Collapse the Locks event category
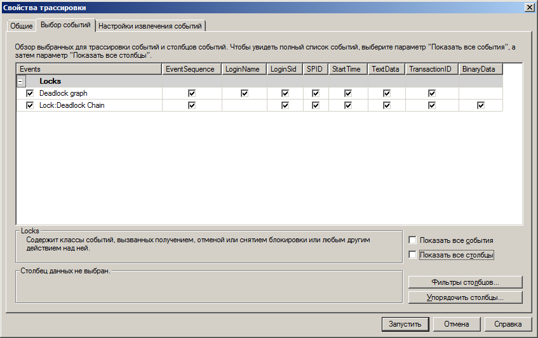Screen dimensions: 538x338 tap(21, 82)
